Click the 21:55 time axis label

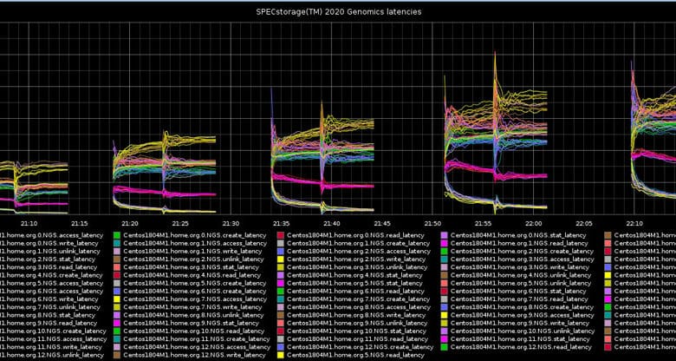484,223
